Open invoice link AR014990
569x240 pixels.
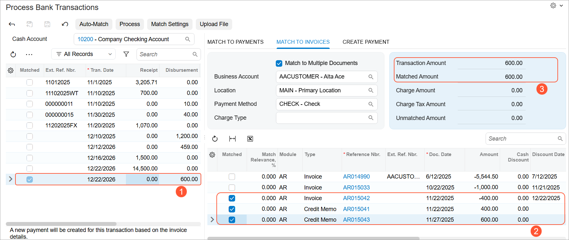356,177
